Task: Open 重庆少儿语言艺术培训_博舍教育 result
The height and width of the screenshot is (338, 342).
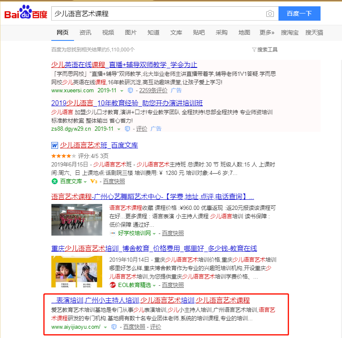Action: click(154, 248)
